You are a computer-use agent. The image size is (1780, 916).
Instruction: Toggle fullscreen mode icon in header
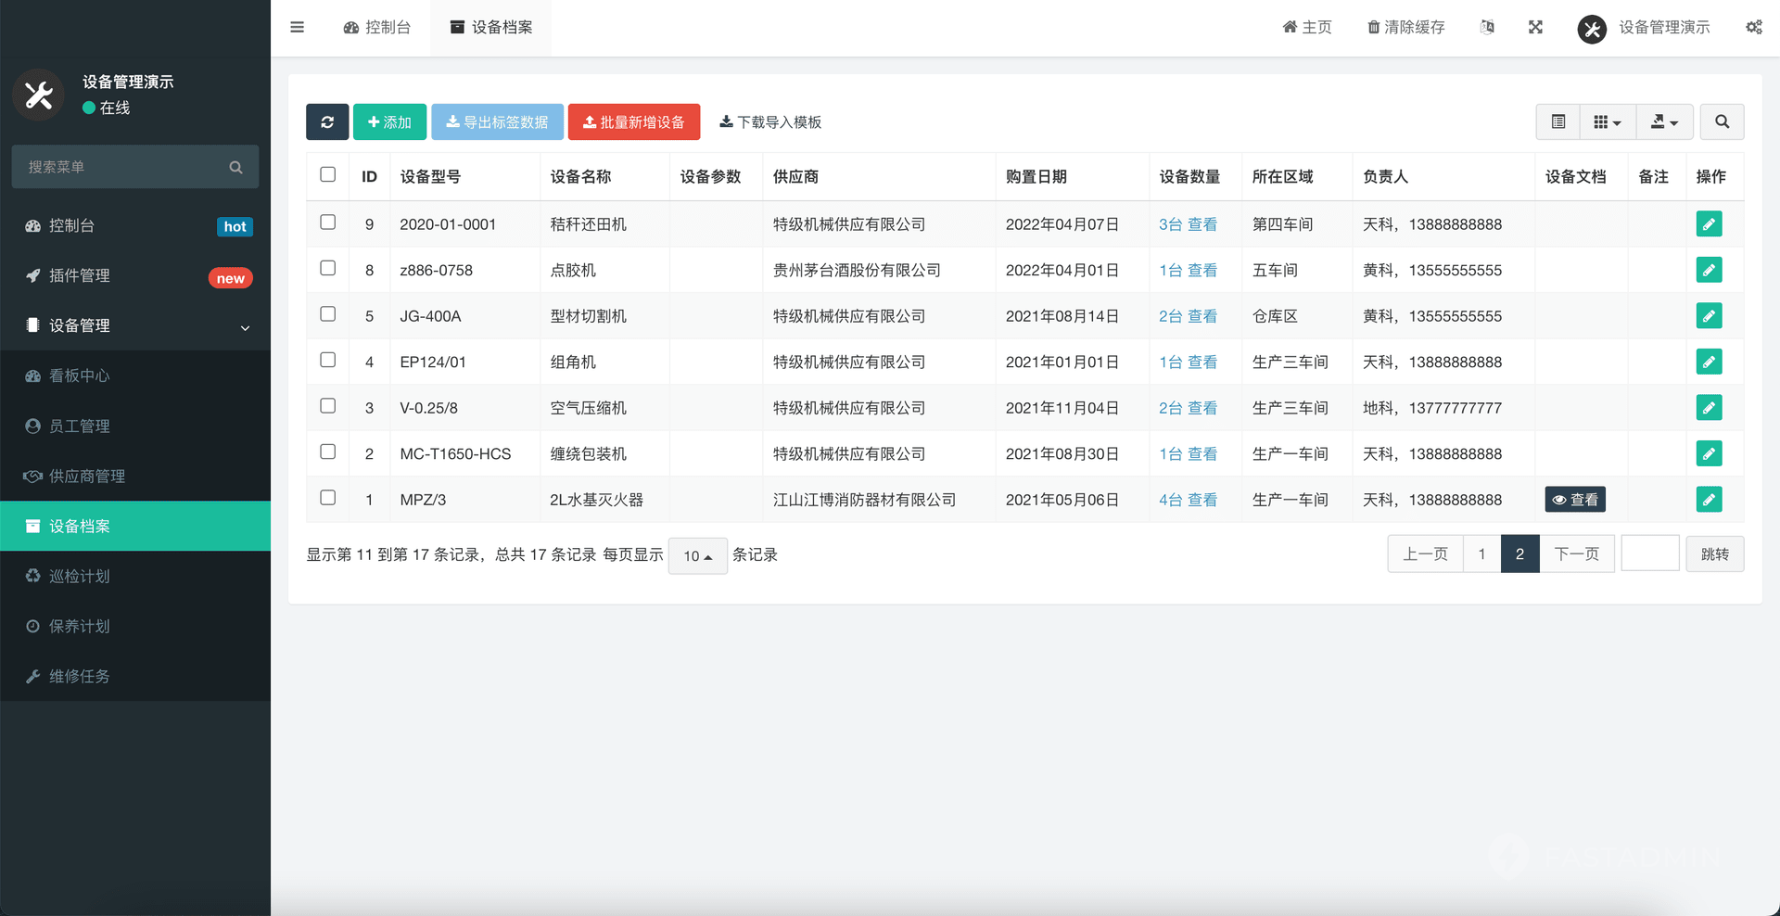point(1535,27)
